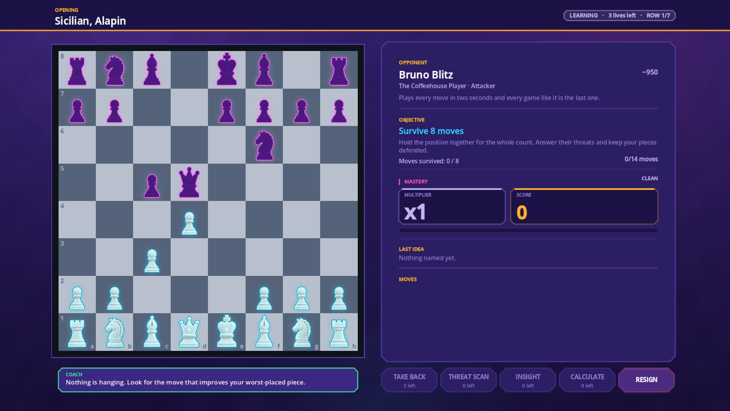Activate Threat Scan
This screenshot has width=730, height=411.
coord(468,380)
